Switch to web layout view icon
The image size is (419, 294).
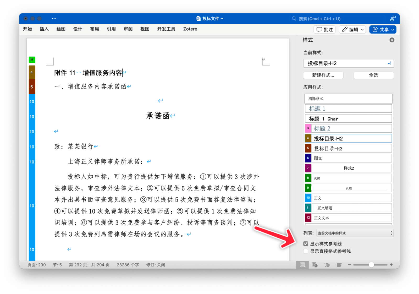pos(315,265)
